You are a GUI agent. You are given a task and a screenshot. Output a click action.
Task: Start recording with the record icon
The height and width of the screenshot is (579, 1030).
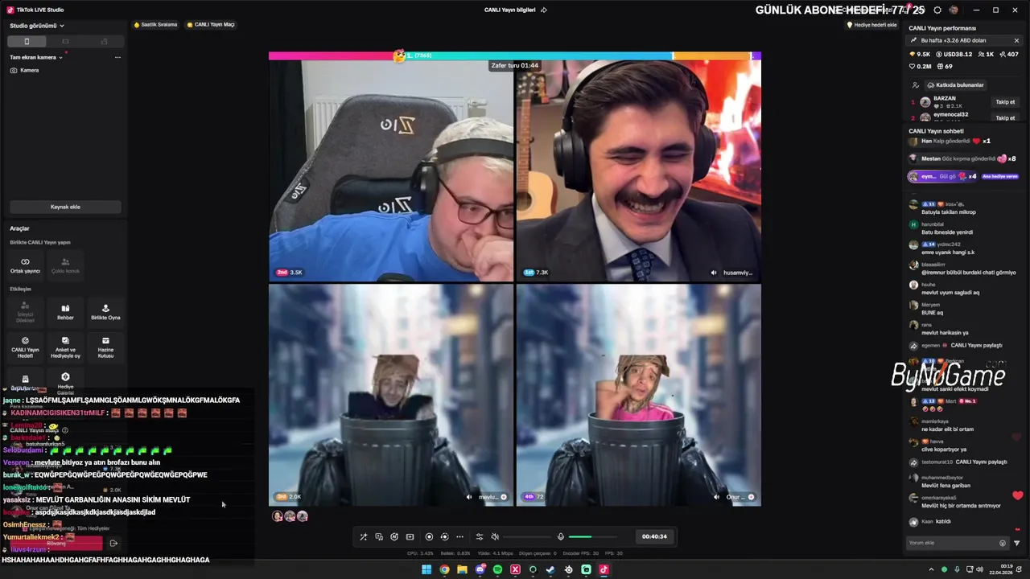pos(429,536)
